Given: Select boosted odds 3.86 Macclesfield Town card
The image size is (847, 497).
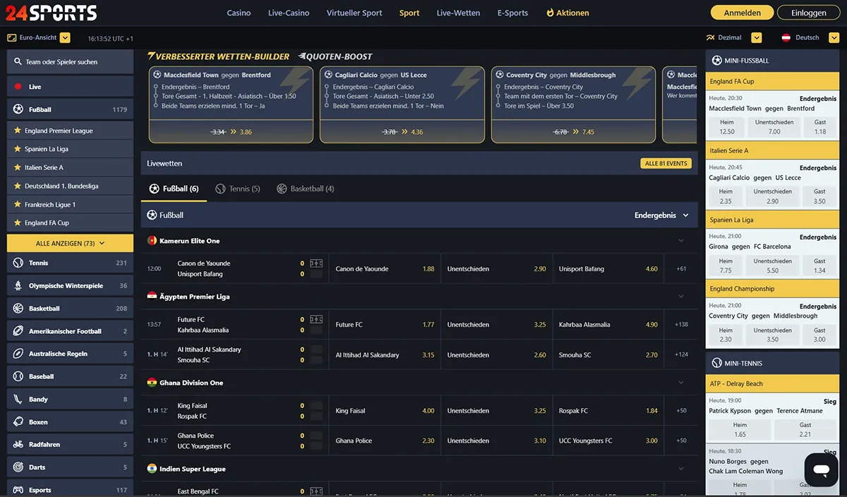Looking at the screenshot, I should [231, 132].
